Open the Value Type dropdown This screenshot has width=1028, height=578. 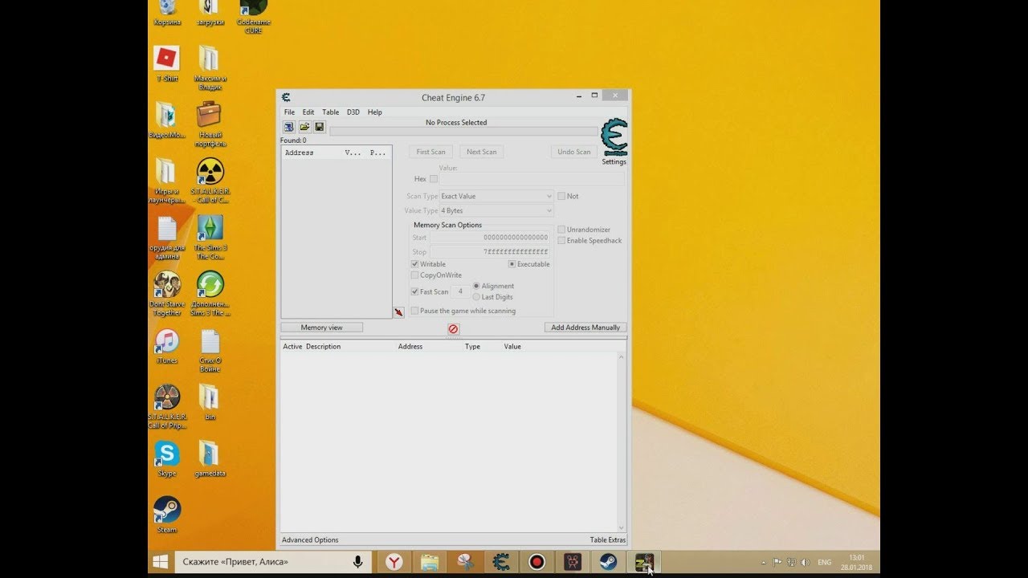(496, 210)
